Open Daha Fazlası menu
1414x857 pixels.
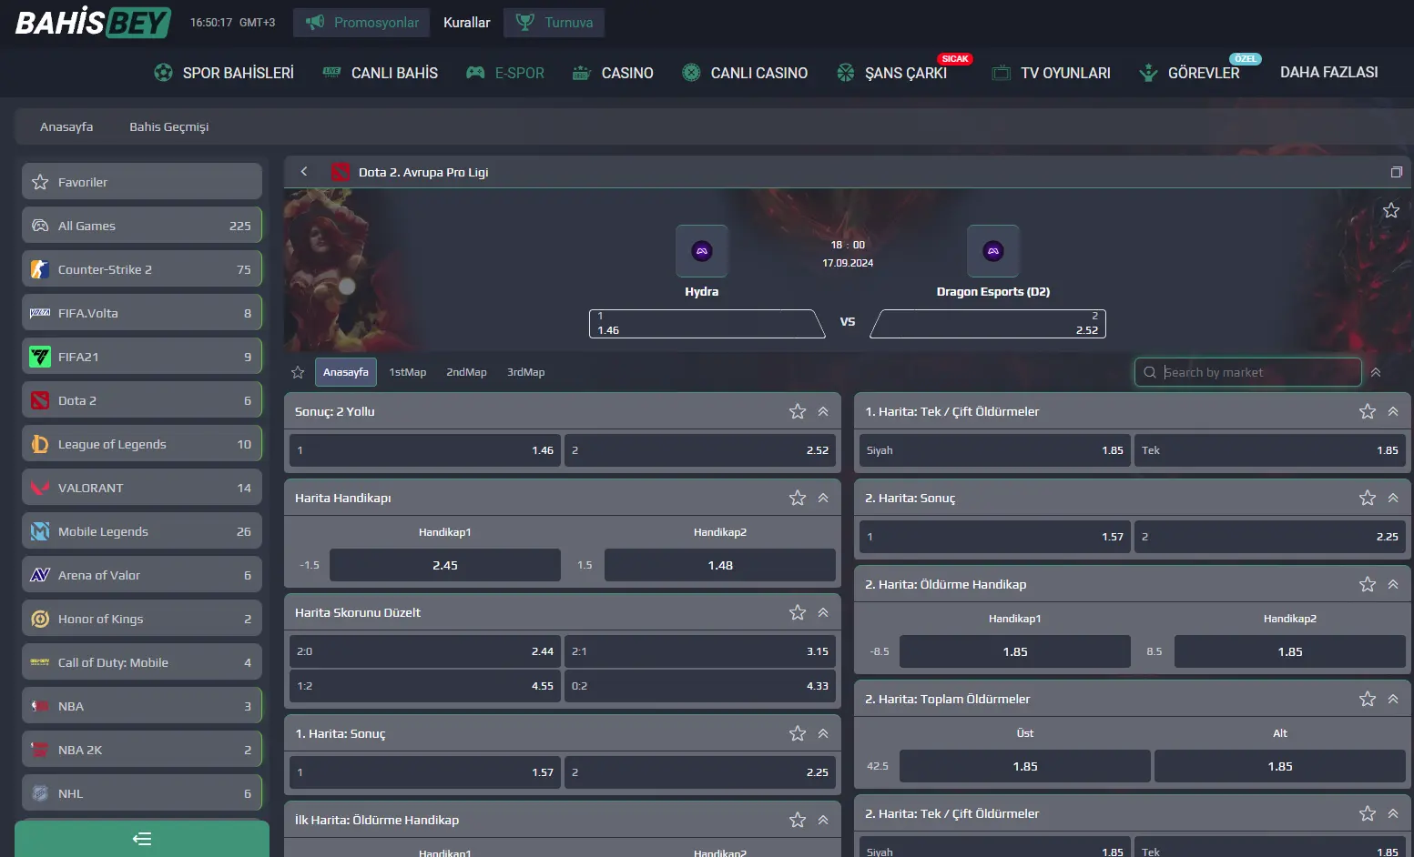(x=1328, y=72)
